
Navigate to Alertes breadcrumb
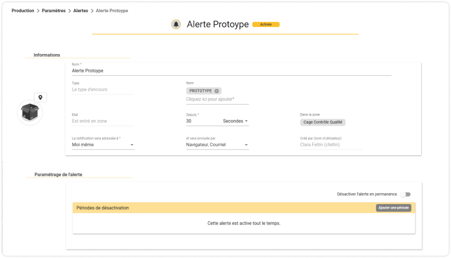point(81,10)
